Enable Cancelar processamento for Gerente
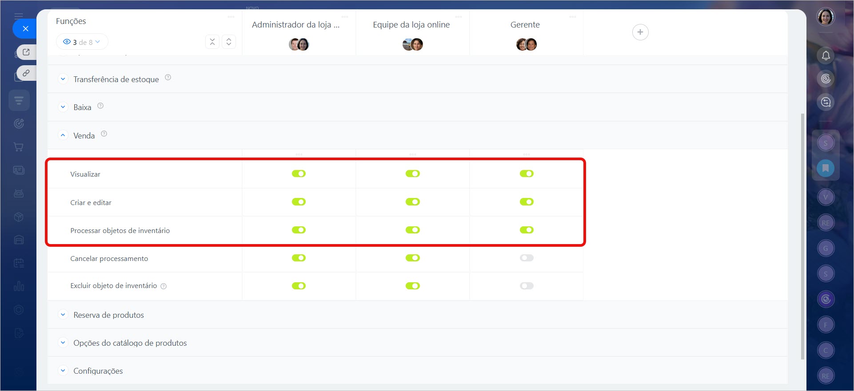This screenshot has width=854, height=391. coord(527,258)
